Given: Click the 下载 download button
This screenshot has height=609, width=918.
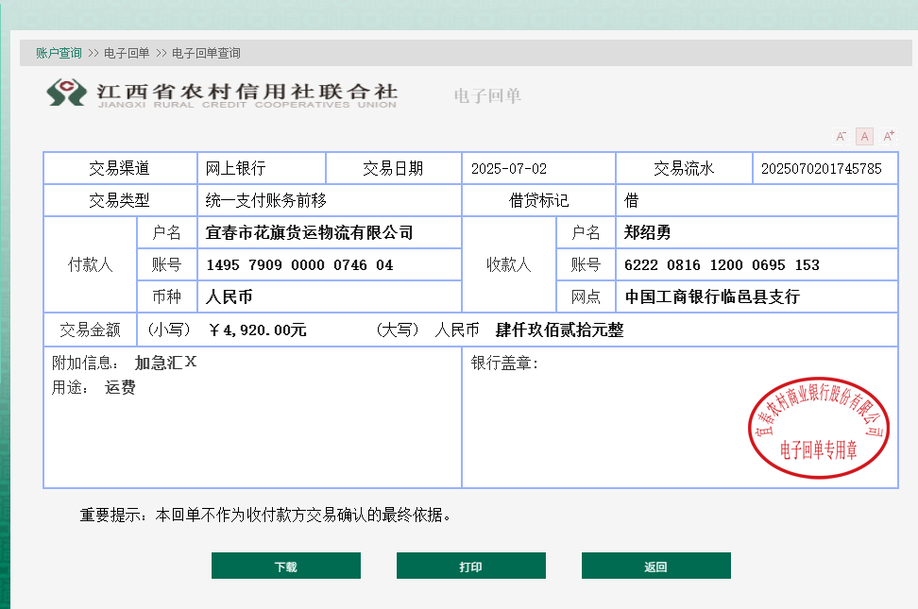Looking at the screenshot, I should (286, 566).
